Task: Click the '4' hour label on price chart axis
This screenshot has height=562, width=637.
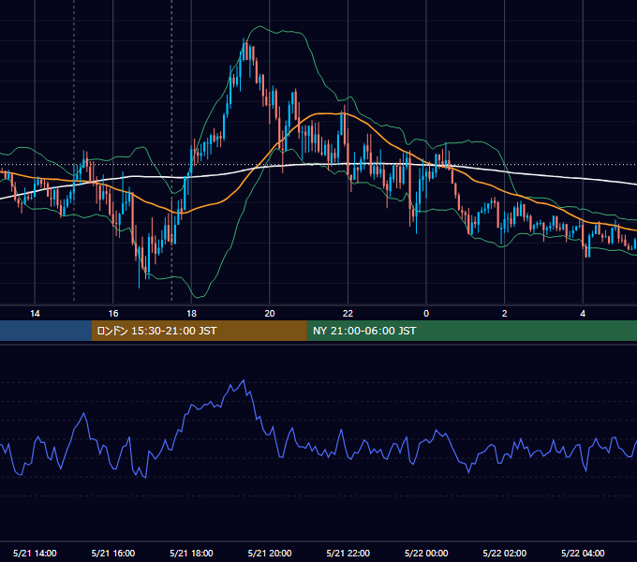Action: 583,314
